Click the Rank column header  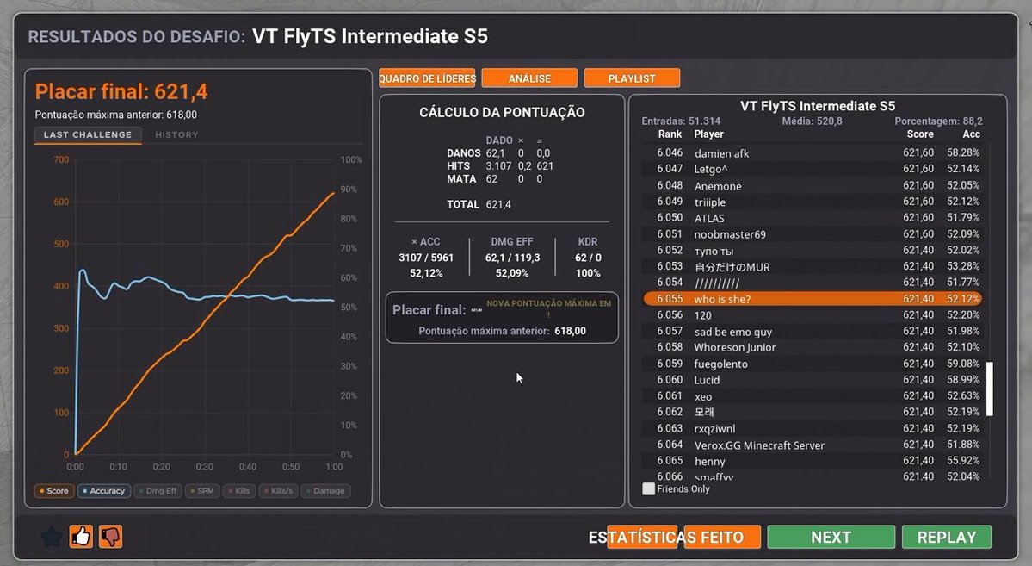pyautogui.click(x=670, y=134)
